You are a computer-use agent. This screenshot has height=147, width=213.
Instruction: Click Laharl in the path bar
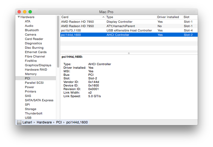(27, 122)
